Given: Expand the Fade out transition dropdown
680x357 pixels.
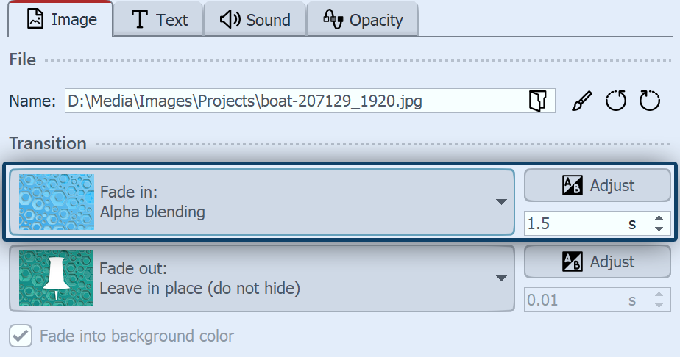Looking at the screenshot, I should (x=501, y=278).
